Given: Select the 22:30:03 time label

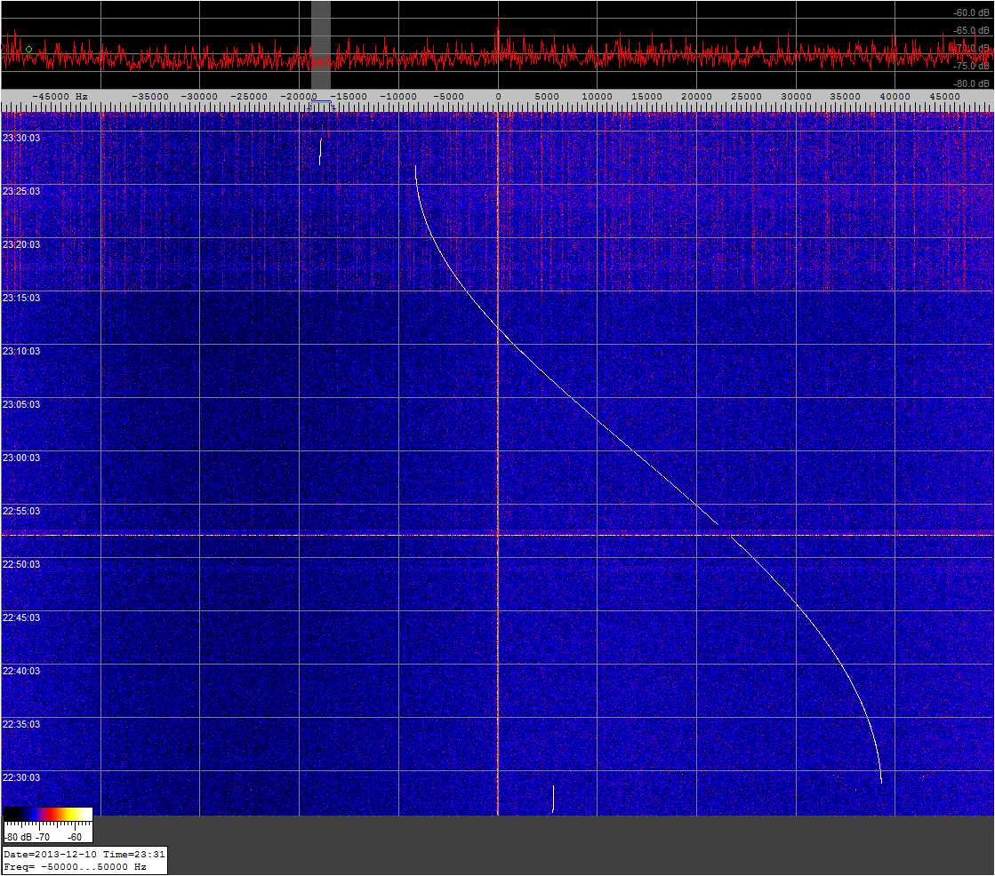Looking at the screenshot, I should pos(21,777).
